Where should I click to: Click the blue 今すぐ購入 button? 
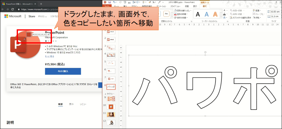point(63,71)
